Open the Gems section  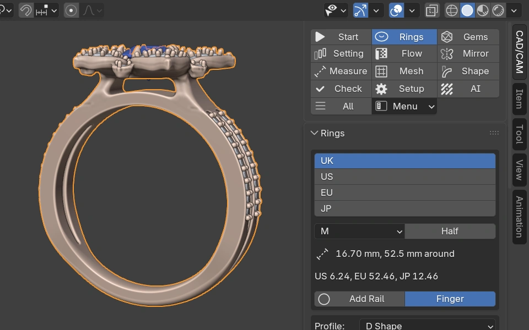[x=468, y=37]
